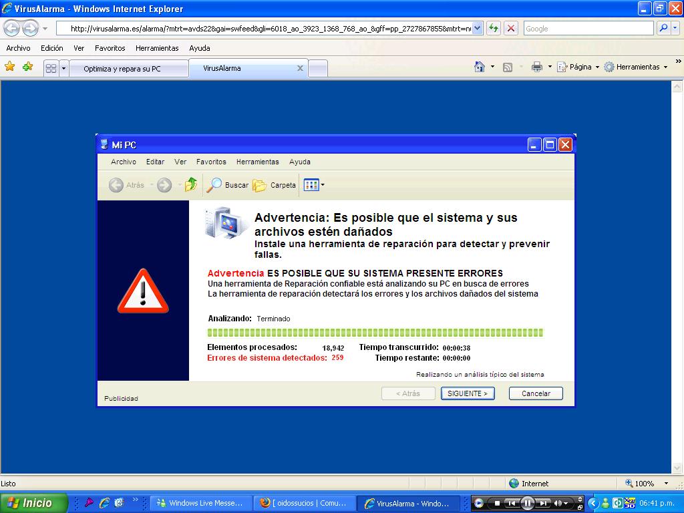The image size is (684, 513).
Task: Click the page scrollbar down arrow
Action: (677, 468)
